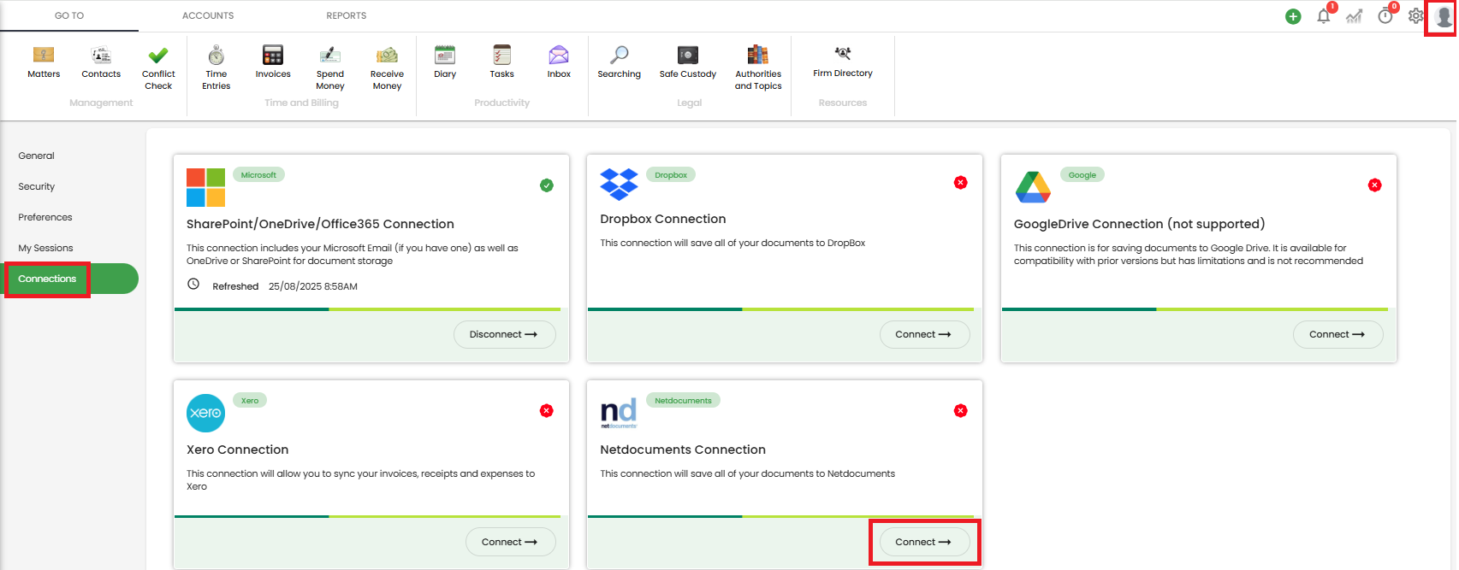
Task: Click the Xero Connection title
Action: [x=238, y=450]
